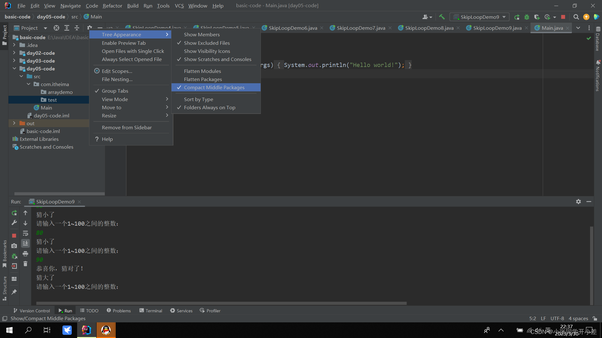The height and width of the screenshot is (338, 602).
Task: Toggle Soft-Wrap icon in Run panel
Action: coord(25,233)
